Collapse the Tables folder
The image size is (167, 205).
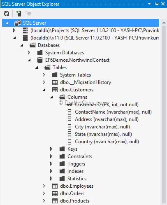[37, 68]
